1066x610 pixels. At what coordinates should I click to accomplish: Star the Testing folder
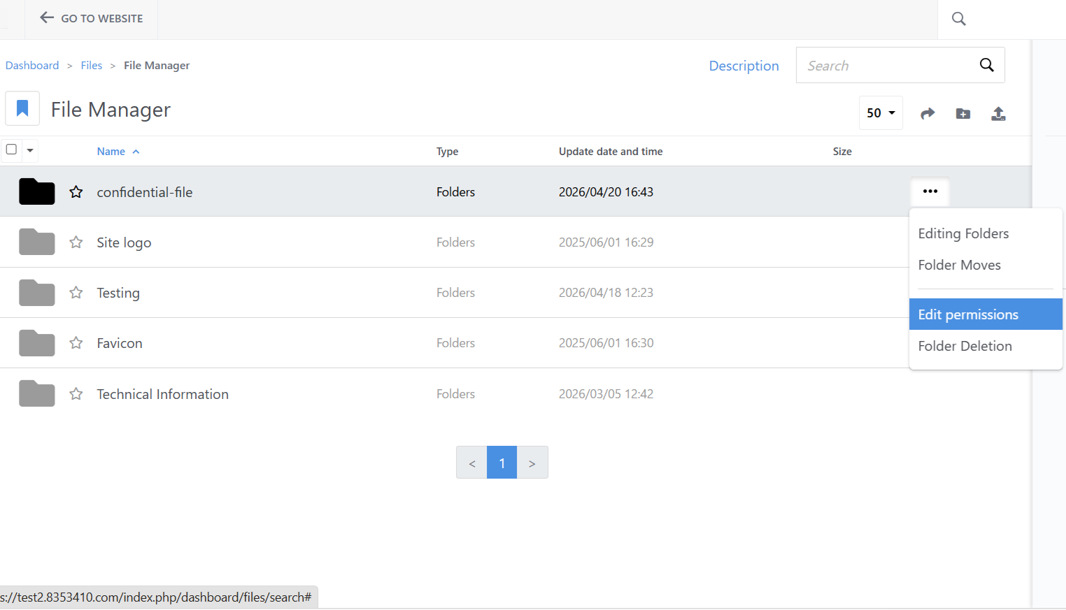(76, 292)
